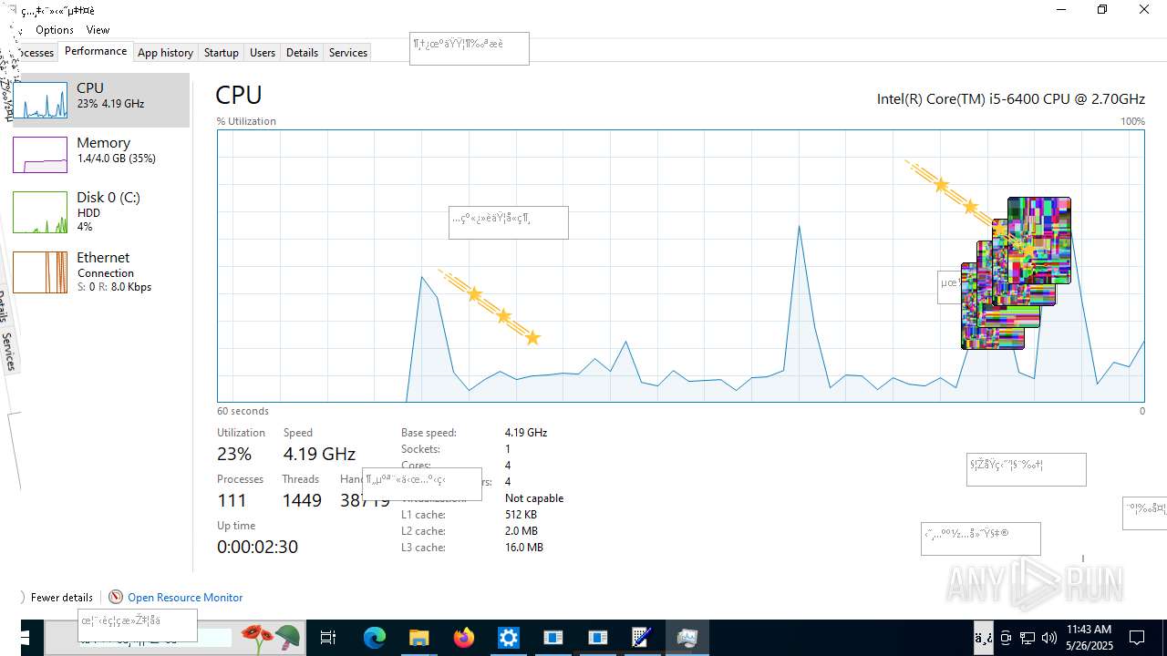Open the notepad-with-pen taskbar app
1167x656 pixels.
[642, 638]
